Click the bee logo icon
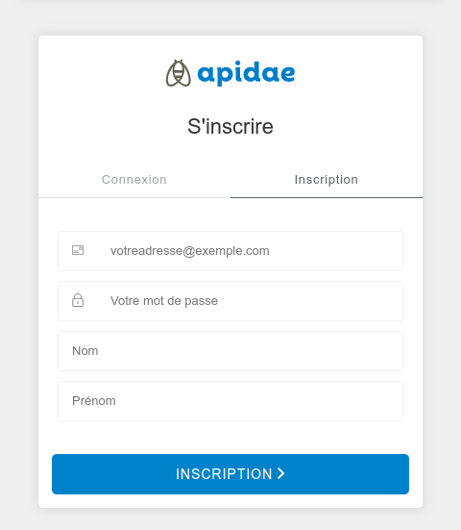The width and height of the screenshot is (461, 530). click(x=179, y=73)
